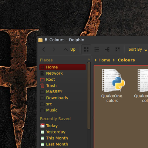Open Music in the Places panel
Viewport: 148px width, 148px height.
coord(63,110)
